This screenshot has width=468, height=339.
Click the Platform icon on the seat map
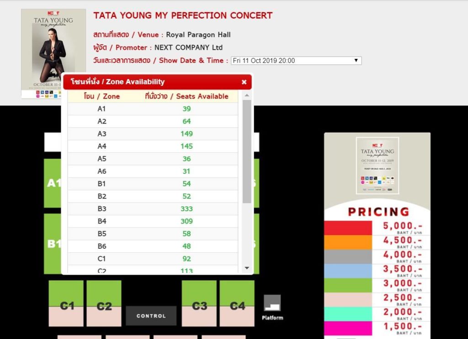click(x=272, y=303)
